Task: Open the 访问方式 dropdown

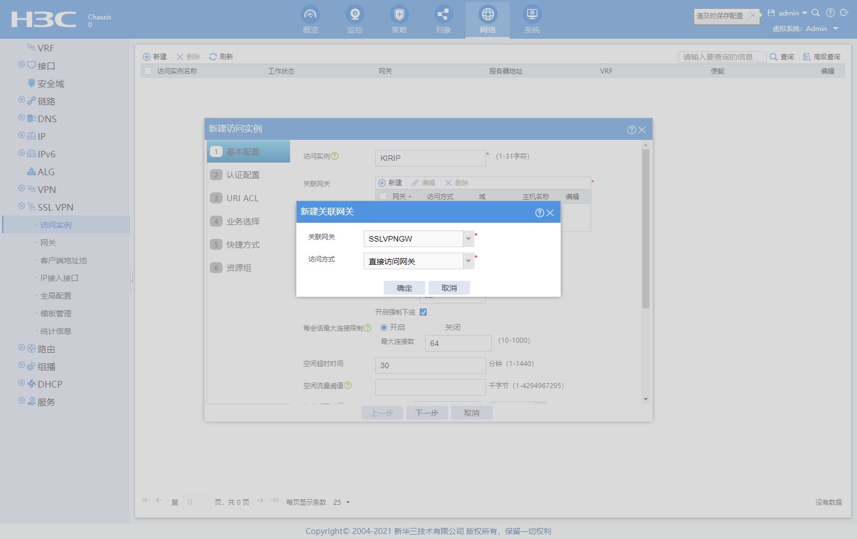Action: (468, 261)
